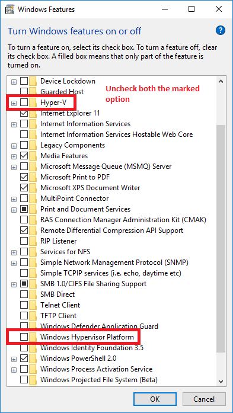Enable the TFTP Client checkbox
This screenshot has width=233, height=413.
point(24,316)
